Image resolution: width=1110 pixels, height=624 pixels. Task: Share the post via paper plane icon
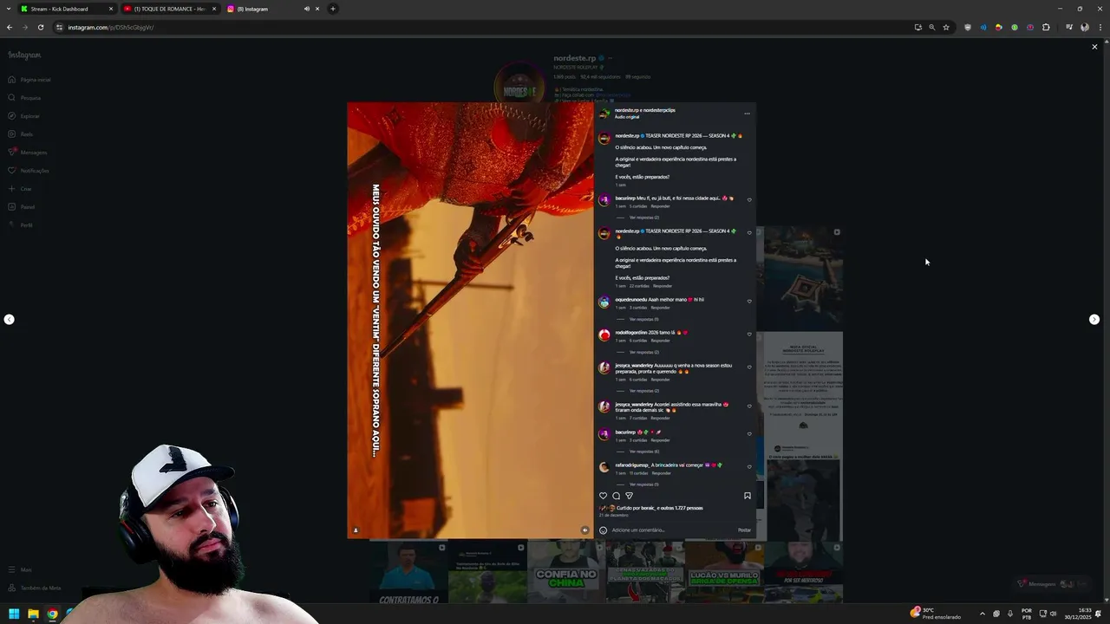click(630, 496)
